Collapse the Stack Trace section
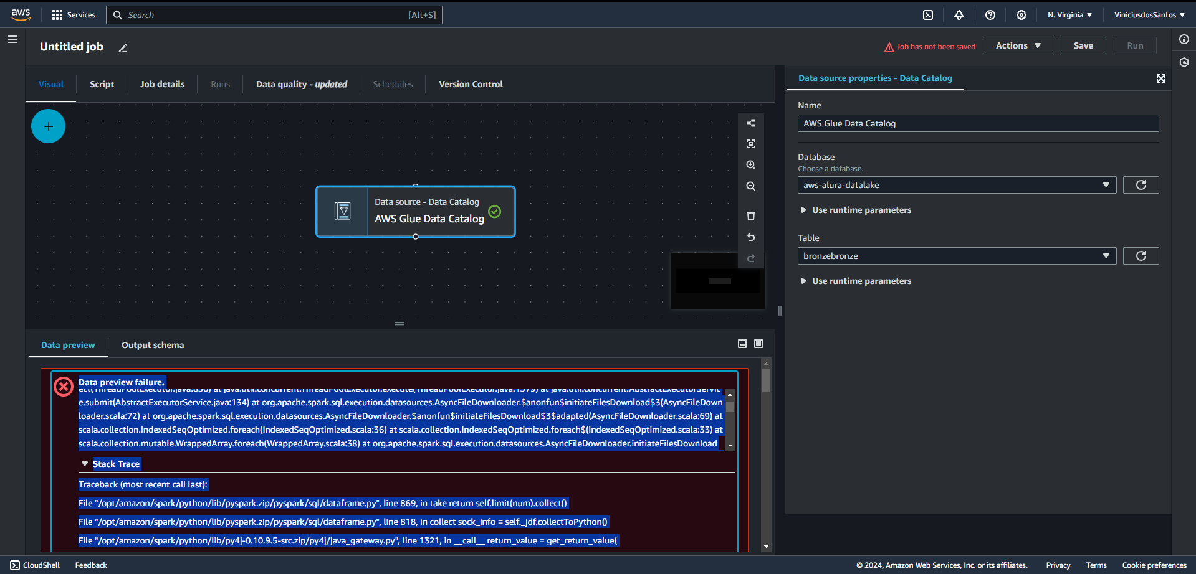1196x574 pixels. (110, 464)
